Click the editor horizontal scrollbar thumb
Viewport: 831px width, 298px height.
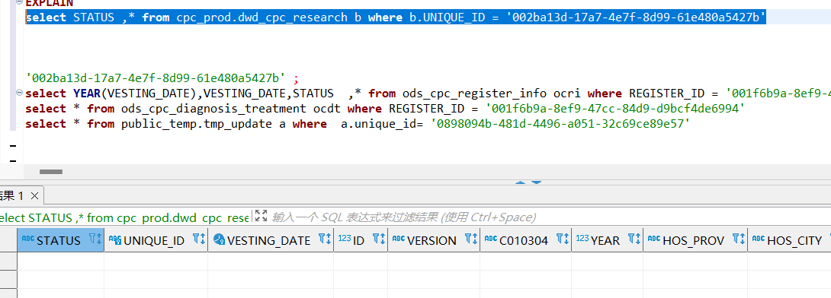51,172
